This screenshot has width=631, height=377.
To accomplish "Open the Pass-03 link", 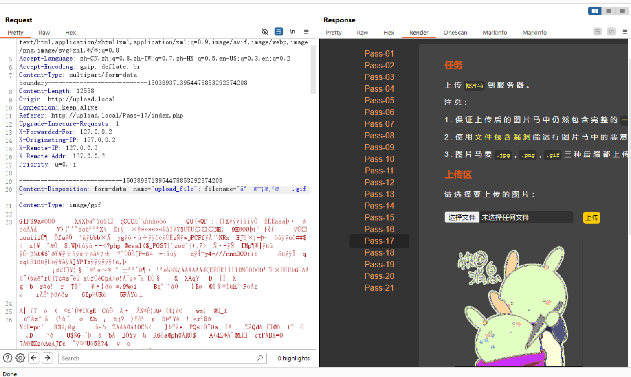I will click(x=379, y=77).
